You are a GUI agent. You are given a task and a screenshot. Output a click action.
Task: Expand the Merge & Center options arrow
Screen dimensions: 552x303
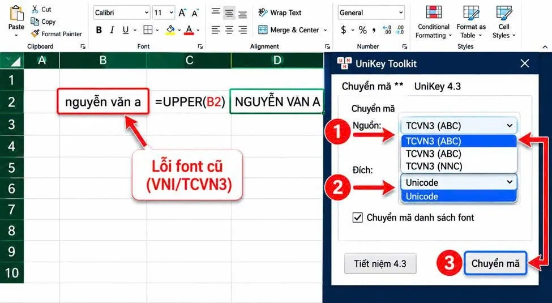point(326,31)
